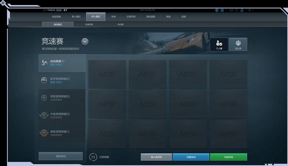Switch to the 单人模式 single-player tab
This screenshot has width=288, height=166.
click(x=76, y=17)
